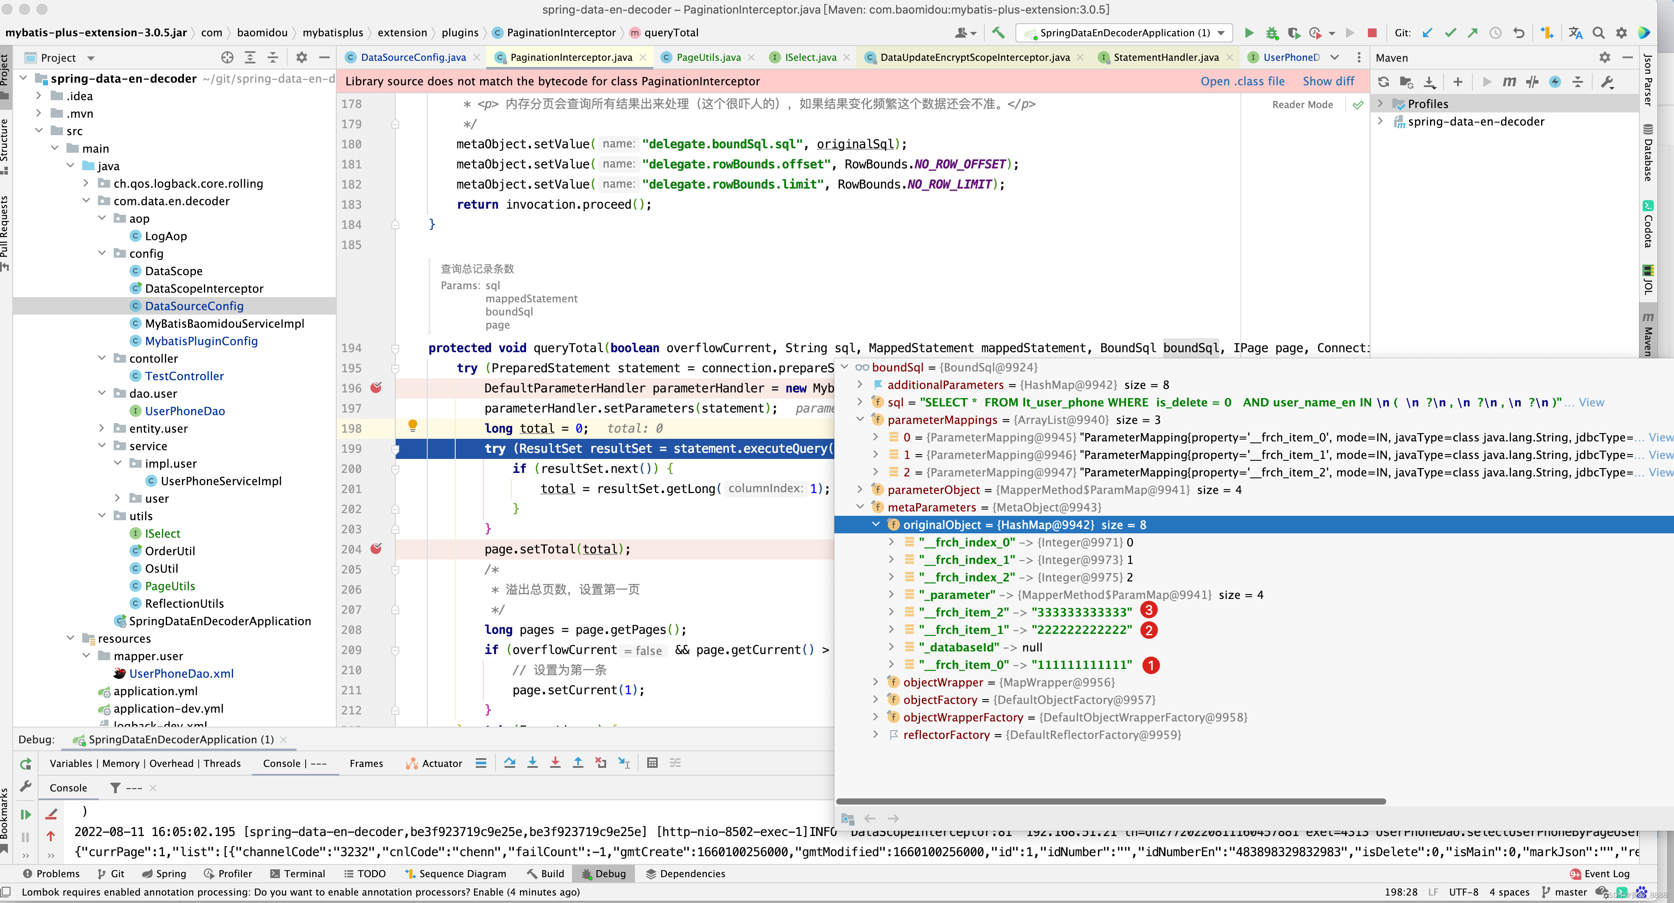The image size is (1674, 903).
Task: Step into in the debugger toolbar
Action: pyautogui.click(x=532, y=763)
